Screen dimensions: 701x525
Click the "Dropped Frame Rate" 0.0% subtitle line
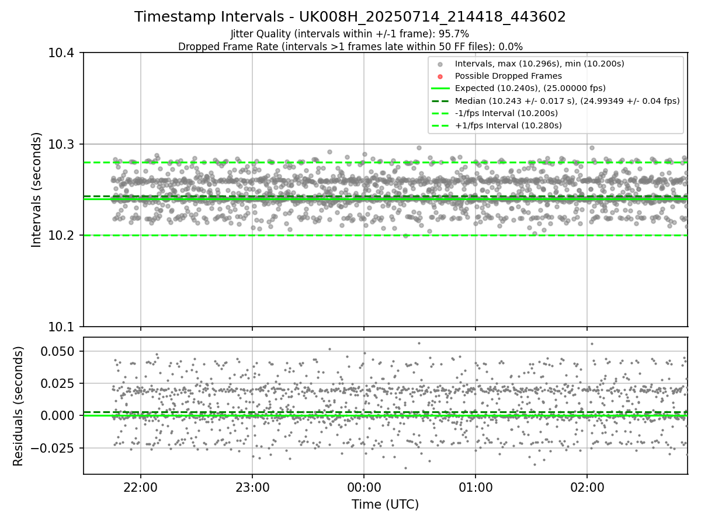[x=350, y=47]
